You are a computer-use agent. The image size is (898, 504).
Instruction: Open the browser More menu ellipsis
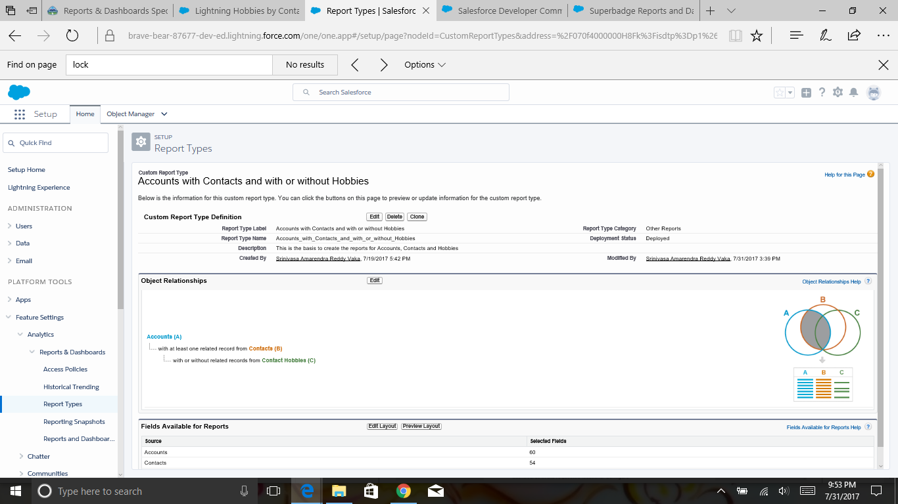pyautogui.click(x=884, y=36)
